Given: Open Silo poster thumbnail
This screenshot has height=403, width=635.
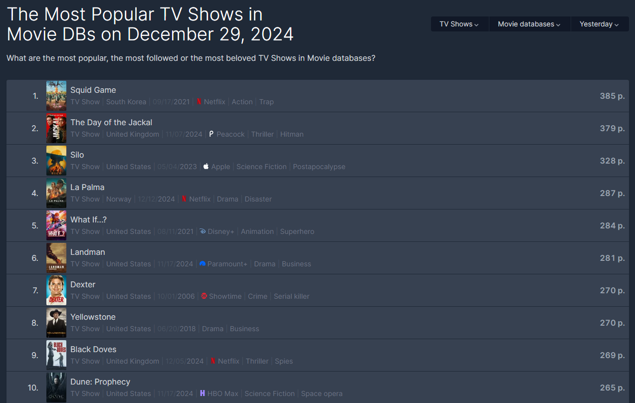Looking at the screenshot, I should 56,161.
